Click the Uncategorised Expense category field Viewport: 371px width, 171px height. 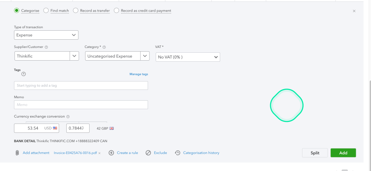[113, 56]
